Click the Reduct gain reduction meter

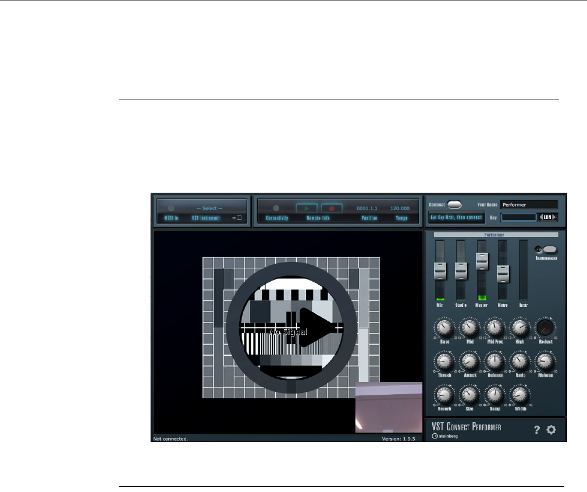tap(546, 328)
